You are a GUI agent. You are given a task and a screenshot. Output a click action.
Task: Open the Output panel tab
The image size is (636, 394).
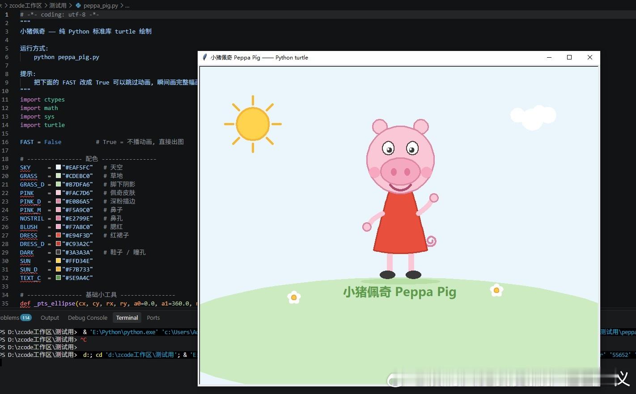click(50, 318)
